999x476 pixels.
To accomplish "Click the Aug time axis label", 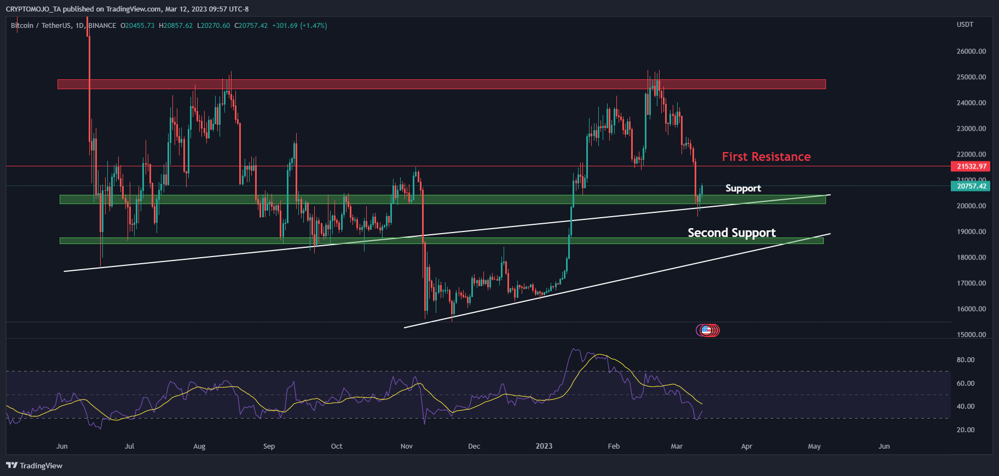I will pos(199,446).
